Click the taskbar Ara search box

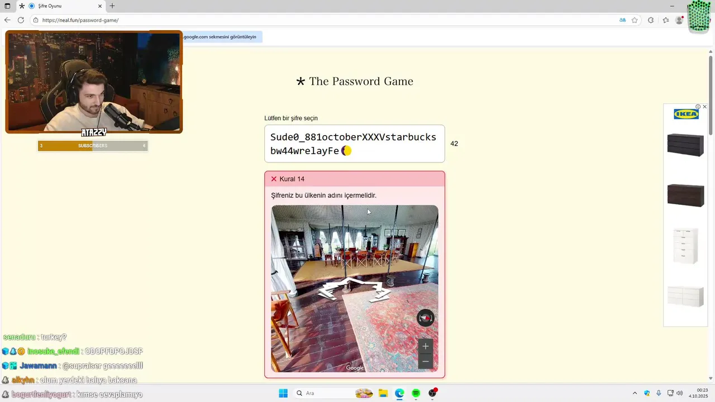pyautogui.click(x=334, y=393)
